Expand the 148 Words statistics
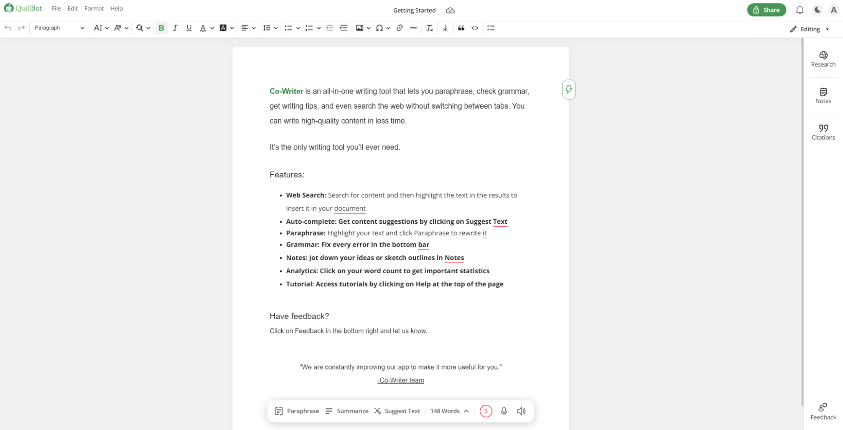This screenshot has width=843, height=430. pyautogui.click(x=450, y=411)
